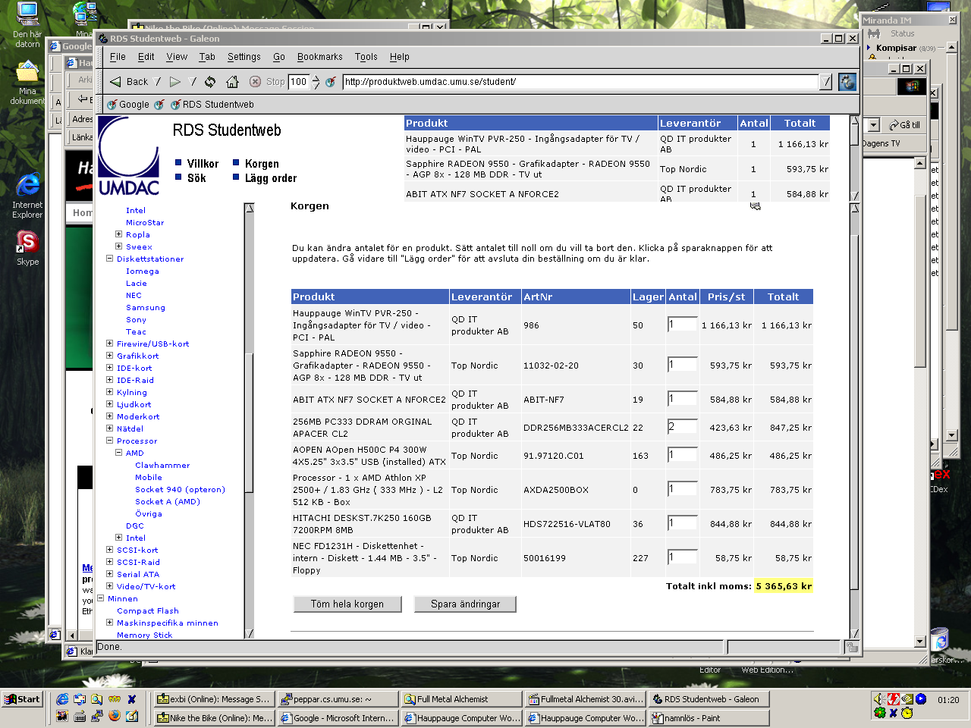Image resolution: width=971 pixels, height=728 pixels.
Task: Open the Google bookmark in bookmarks toolbar
Action: click(128, 105)
